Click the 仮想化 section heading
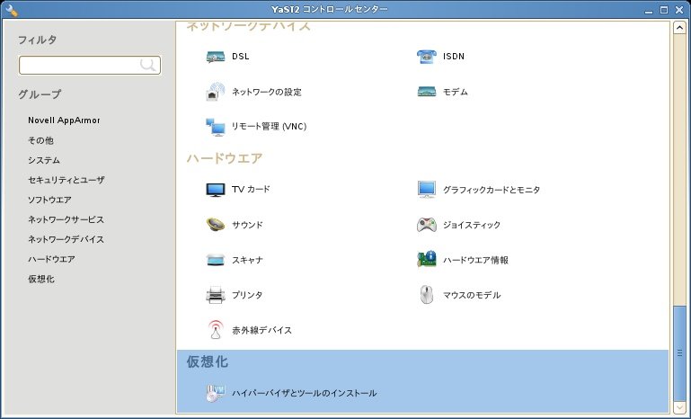This screenshot has width=691, height=419. [208, 361]
